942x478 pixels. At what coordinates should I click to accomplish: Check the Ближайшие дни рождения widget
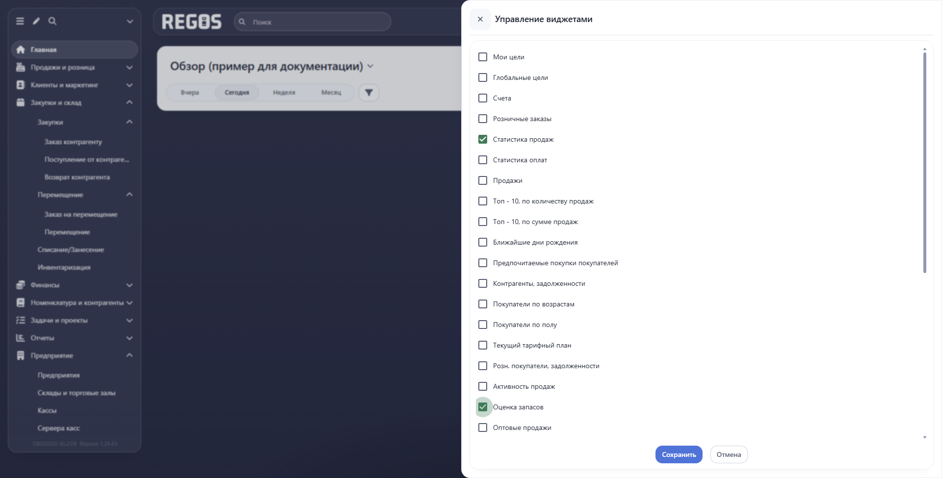click(483, 242)
